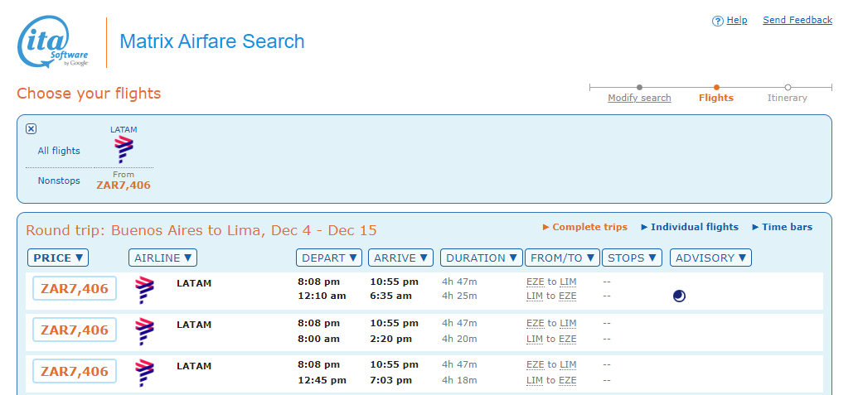Open the ADVISORY filter dropdown
Screen dimensions: 858x395
click(710, 258)
